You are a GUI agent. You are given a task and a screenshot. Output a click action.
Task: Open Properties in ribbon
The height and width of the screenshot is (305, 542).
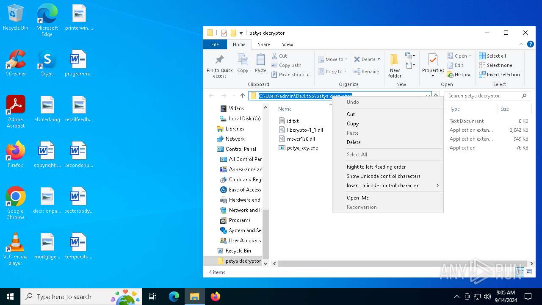433,66
